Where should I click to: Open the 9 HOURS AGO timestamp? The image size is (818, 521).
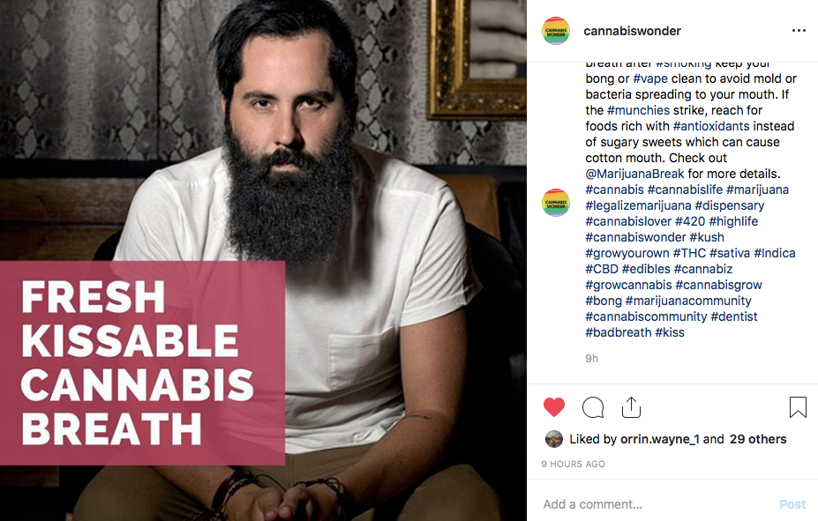tap(573, 464)
